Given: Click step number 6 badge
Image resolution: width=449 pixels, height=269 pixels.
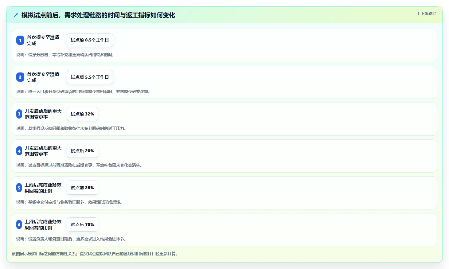Looking at the screenshot, I should coord(19,224).
